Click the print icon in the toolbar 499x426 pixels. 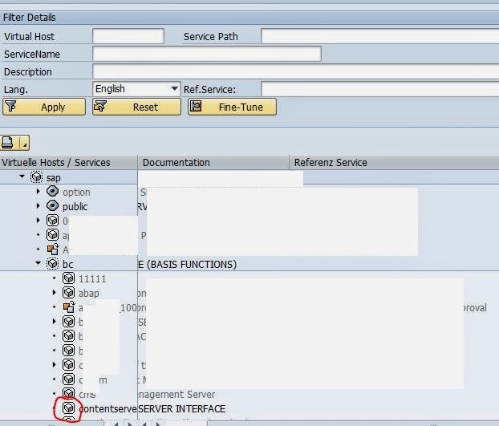tap(8, 143)
